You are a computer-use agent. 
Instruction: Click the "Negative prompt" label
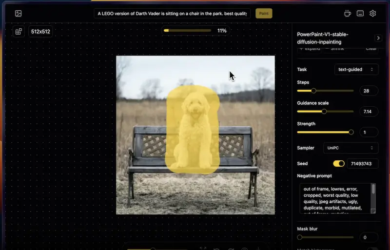tap(314, 176)
